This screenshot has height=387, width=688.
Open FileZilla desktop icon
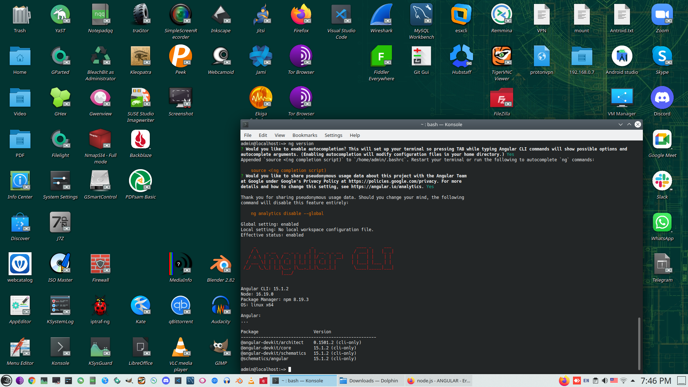tap(501, 98)
